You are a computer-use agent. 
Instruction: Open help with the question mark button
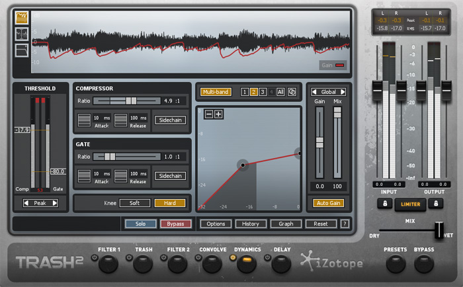click(x=345, y=224)
